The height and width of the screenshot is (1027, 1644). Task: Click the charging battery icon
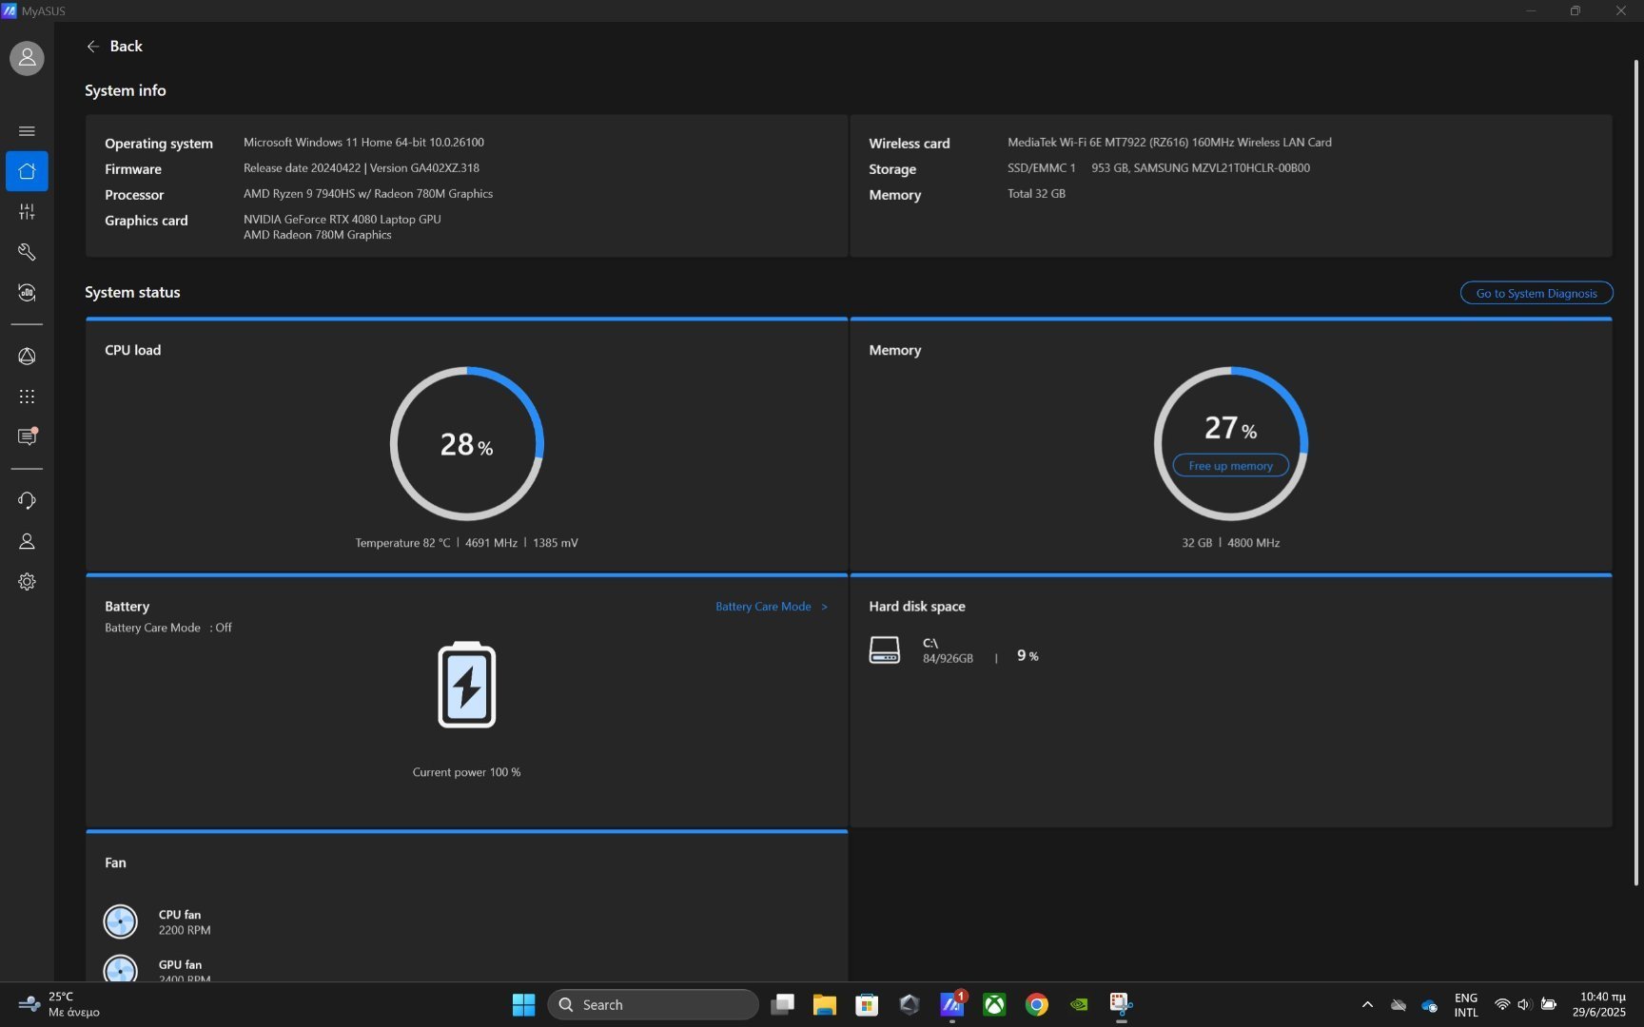point(466,685)
